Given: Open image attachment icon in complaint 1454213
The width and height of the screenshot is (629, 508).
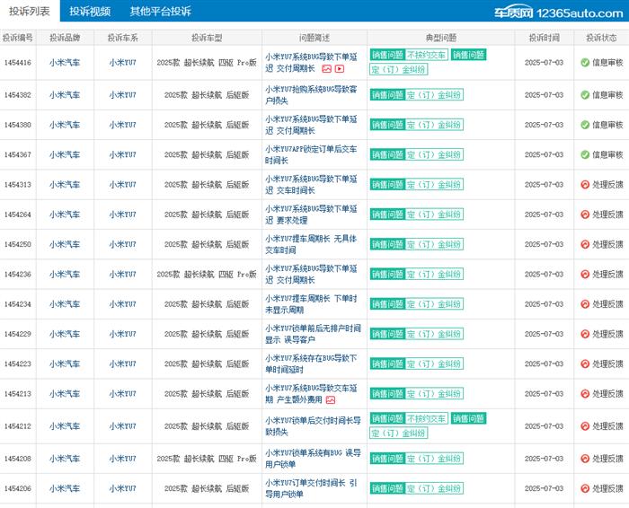Looking at the screenshot, I should point(331,399).
